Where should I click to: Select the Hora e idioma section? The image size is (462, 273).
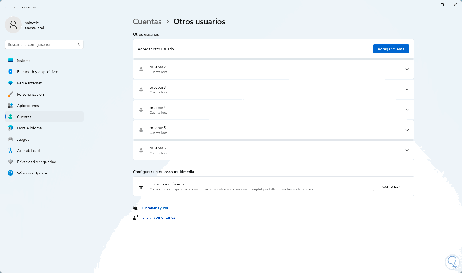coord(30,128)
